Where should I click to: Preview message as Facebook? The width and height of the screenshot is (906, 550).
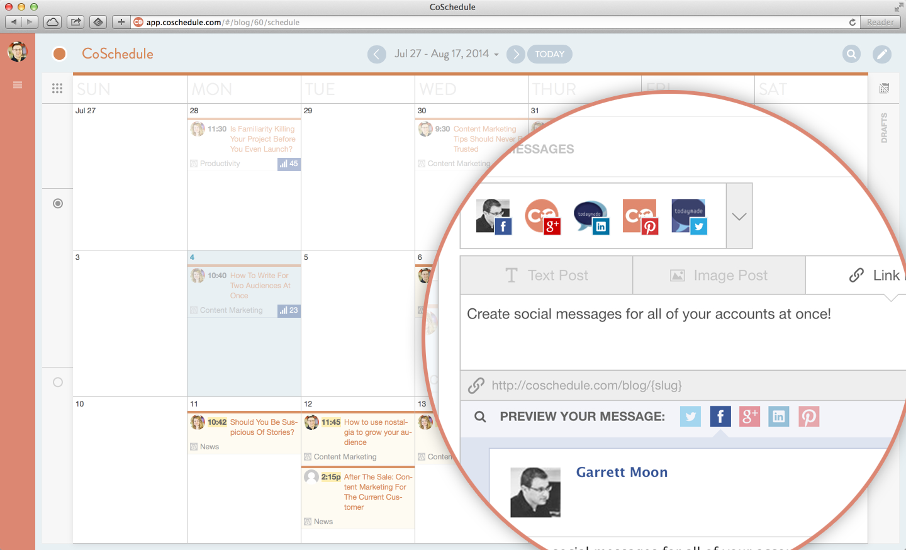tap(720, 417)
